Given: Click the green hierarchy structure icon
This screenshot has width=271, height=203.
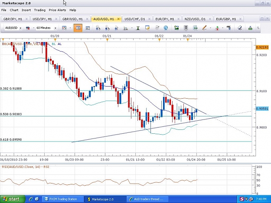Looking at the screenshot, I should (250, 28).
